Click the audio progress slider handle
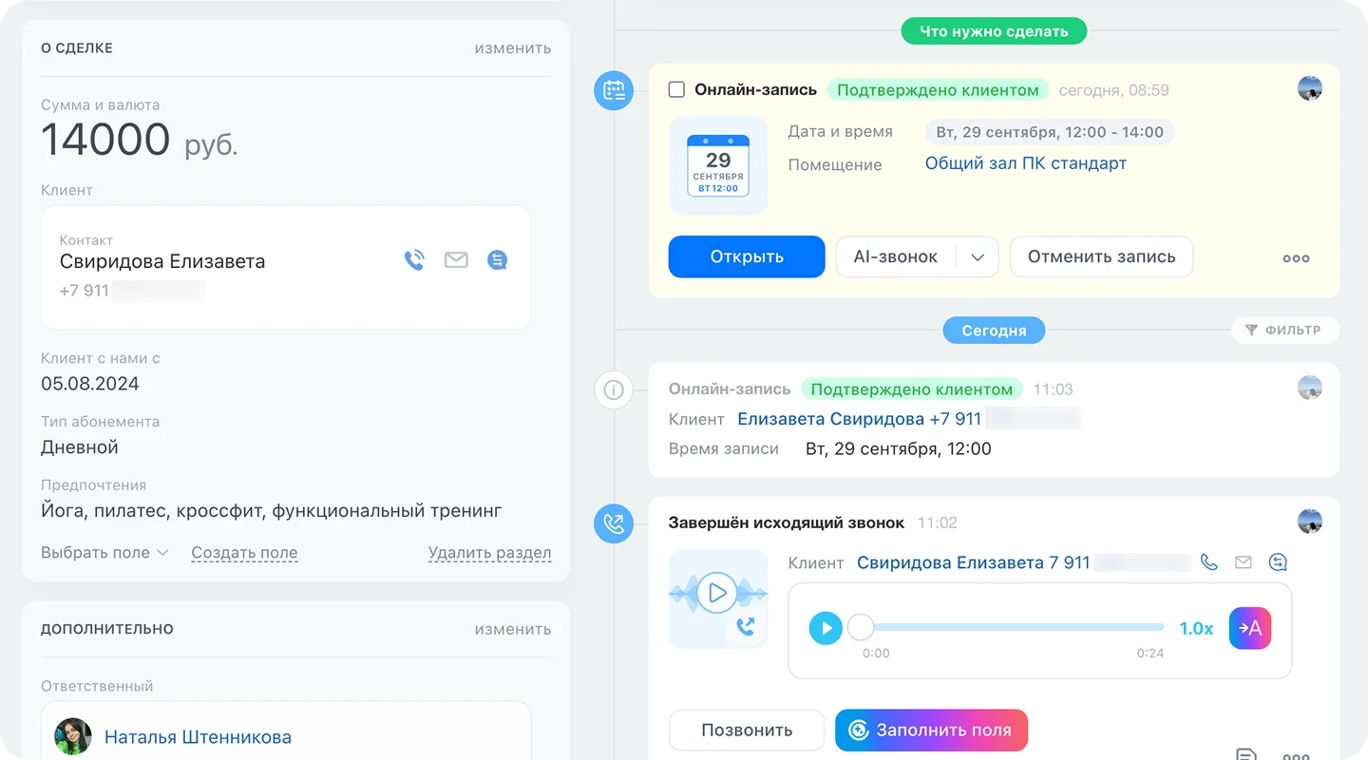Image resolution: width=1368 pixels, height=760 pixels. click(x=860, y=627)
